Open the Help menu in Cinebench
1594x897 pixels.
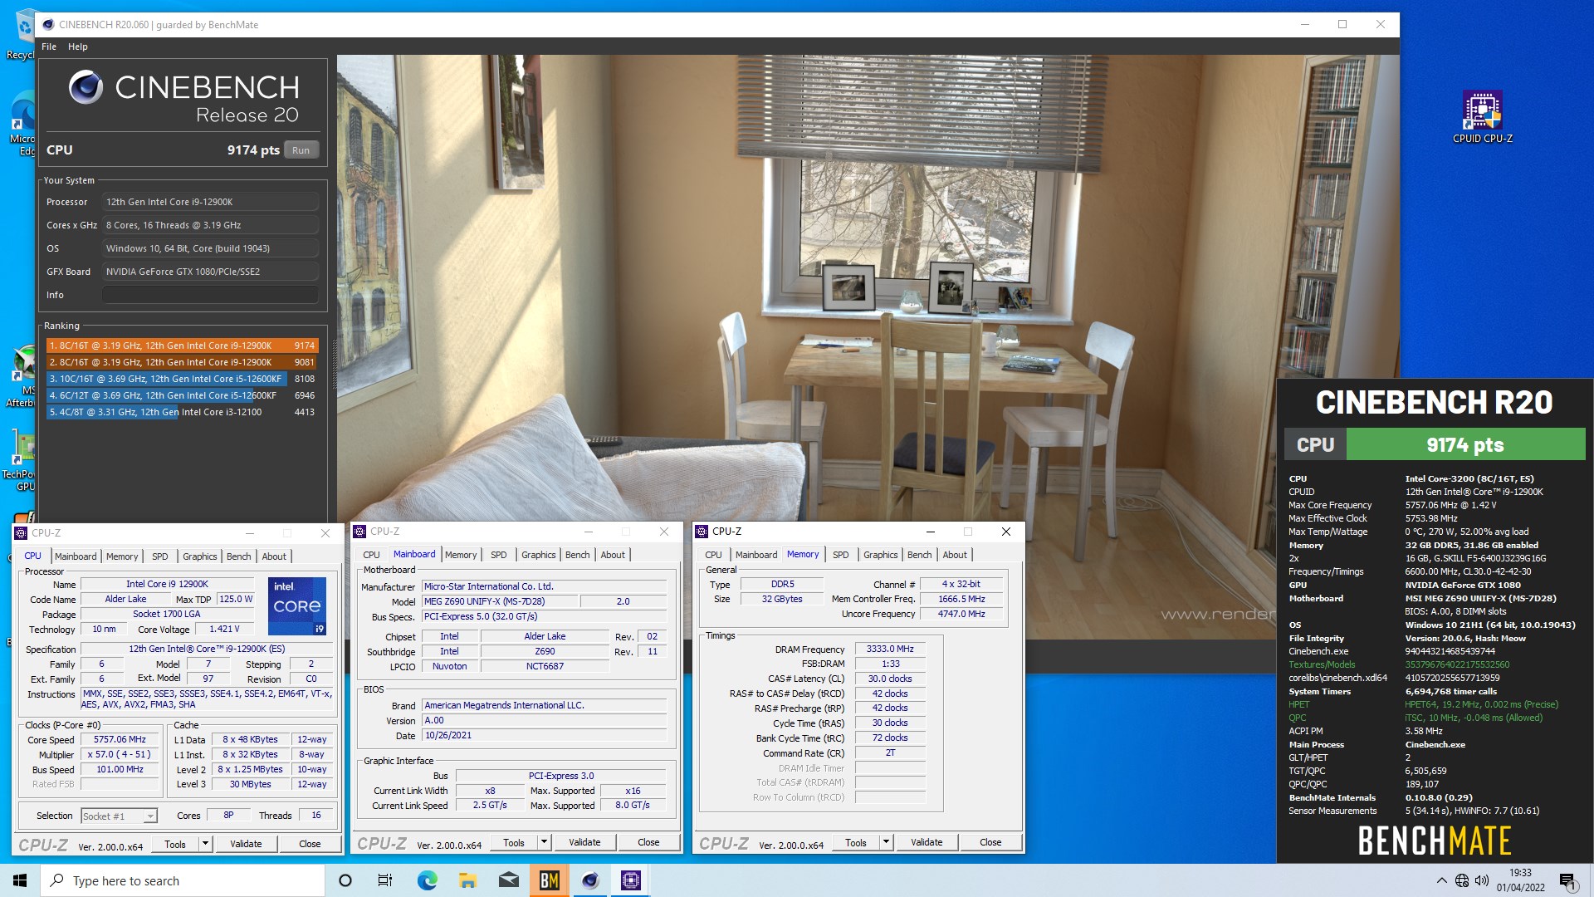78,47
